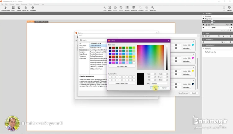Click the yellow Preview Color swatch

(193, 71)
